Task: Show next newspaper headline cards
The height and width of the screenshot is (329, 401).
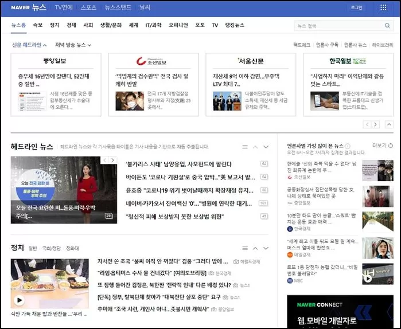Action: point(375,124)
